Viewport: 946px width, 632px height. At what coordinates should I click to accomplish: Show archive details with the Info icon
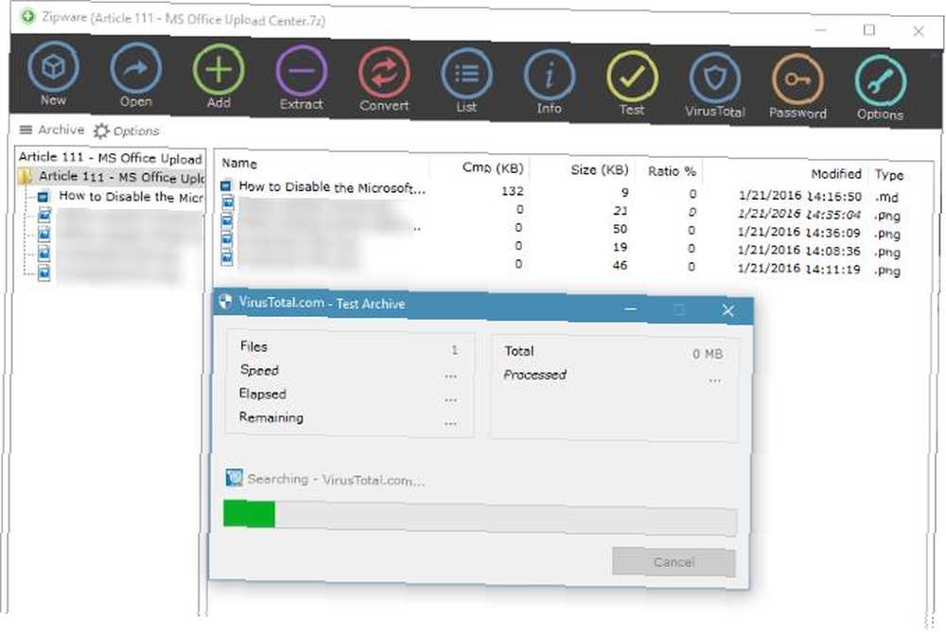(x=549, y=82)
